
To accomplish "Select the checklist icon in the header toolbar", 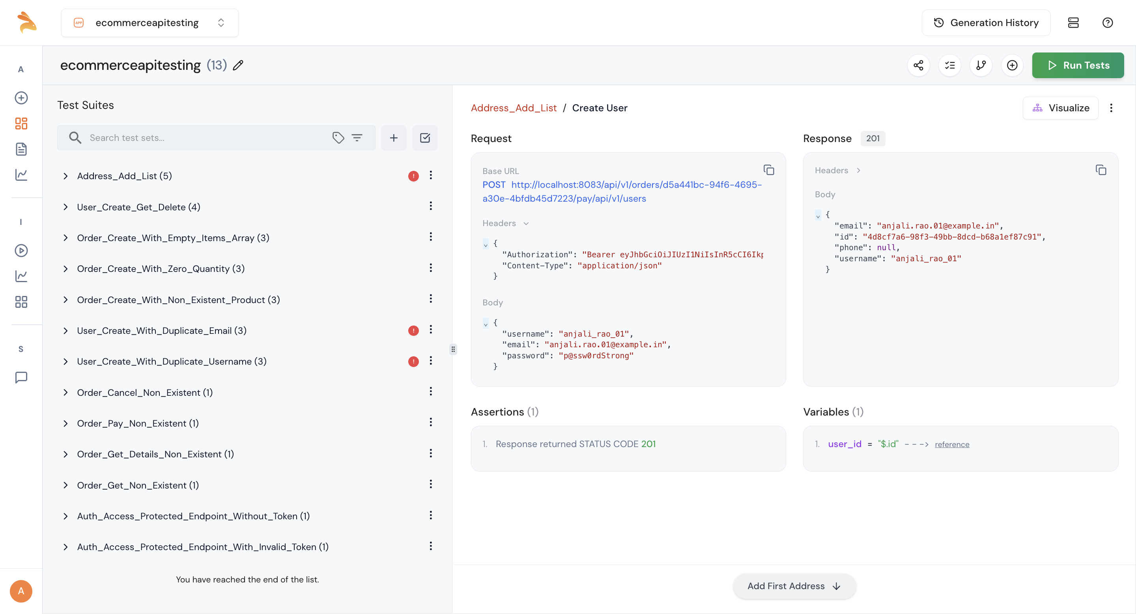I will click(x=950, y=65).
